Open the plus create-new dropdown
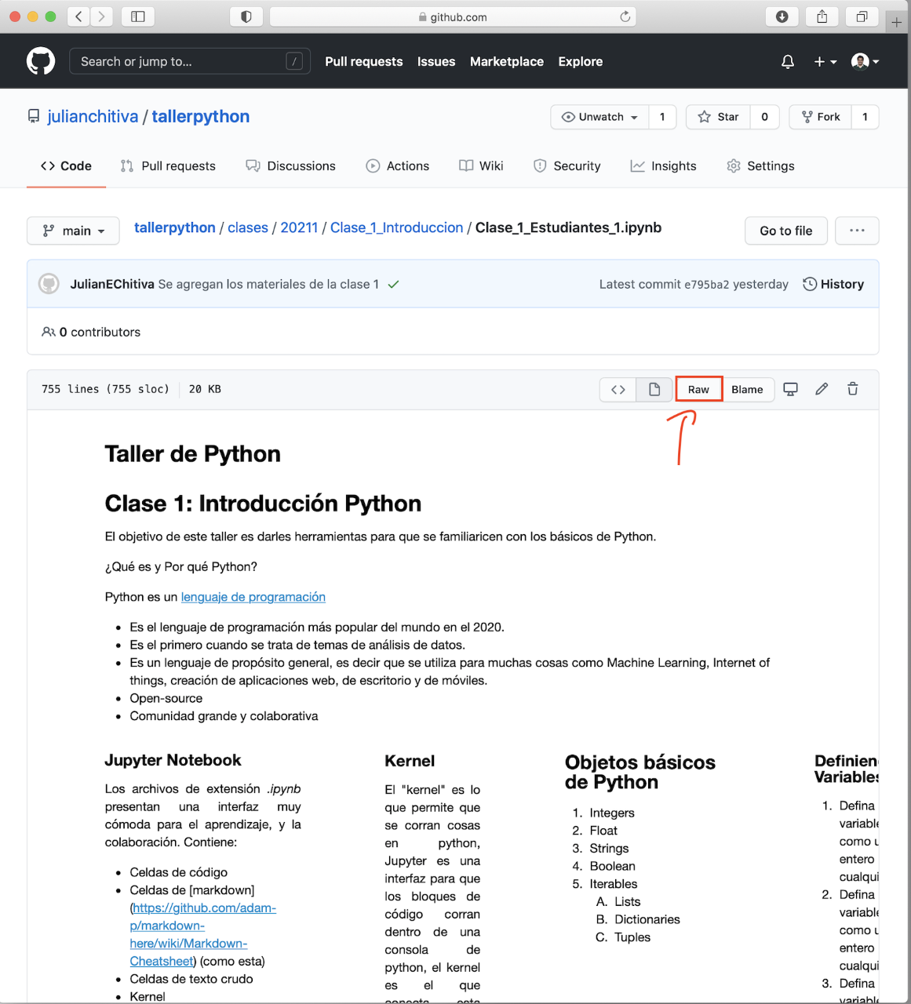Viewport: 911px width, 1004px height. tap(825, 61)
